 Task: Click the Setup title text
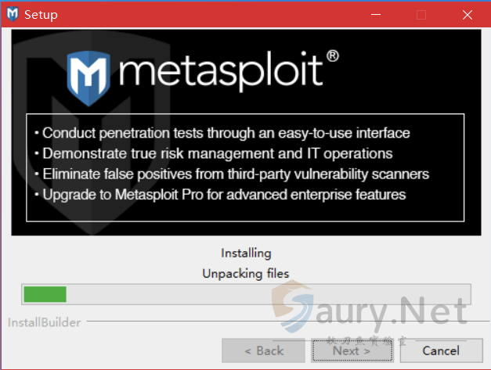pyautogui.click(x=41, y=14)
